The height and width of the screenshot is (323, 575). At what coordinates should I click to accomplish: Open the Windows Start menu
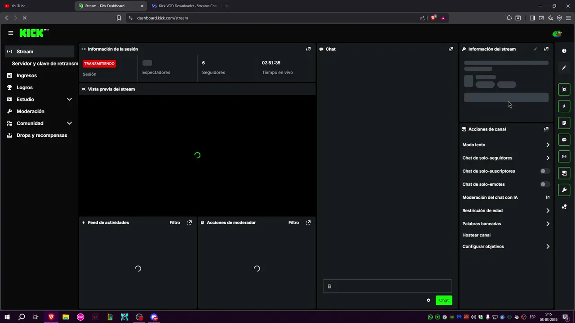click(x=7, y=317)
